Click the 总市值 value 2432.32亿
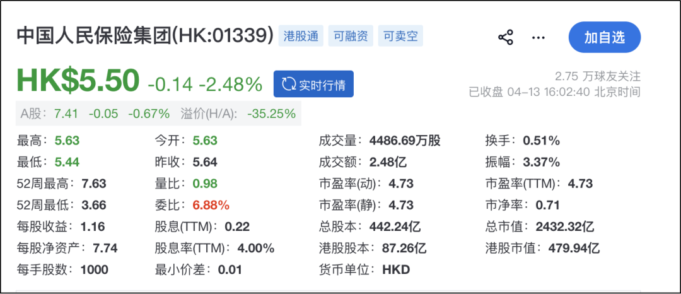 pyautogui.click(x=565, y=226)
